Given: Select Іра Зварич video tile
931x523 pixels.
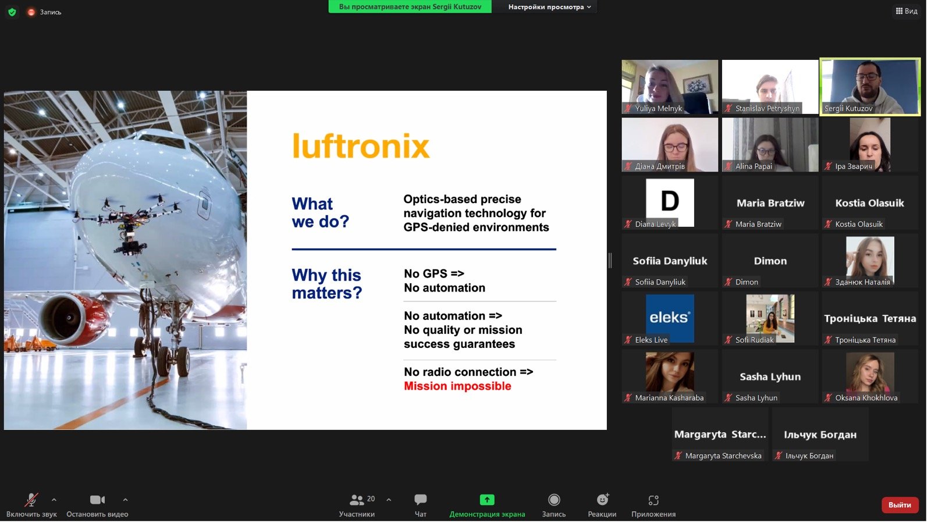Looking at the screenshot, I should 870,144.
